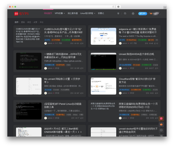The image size is (174, 147).
Task: Click the 初缘VPS site logo
Action: [x=21, y=14]
